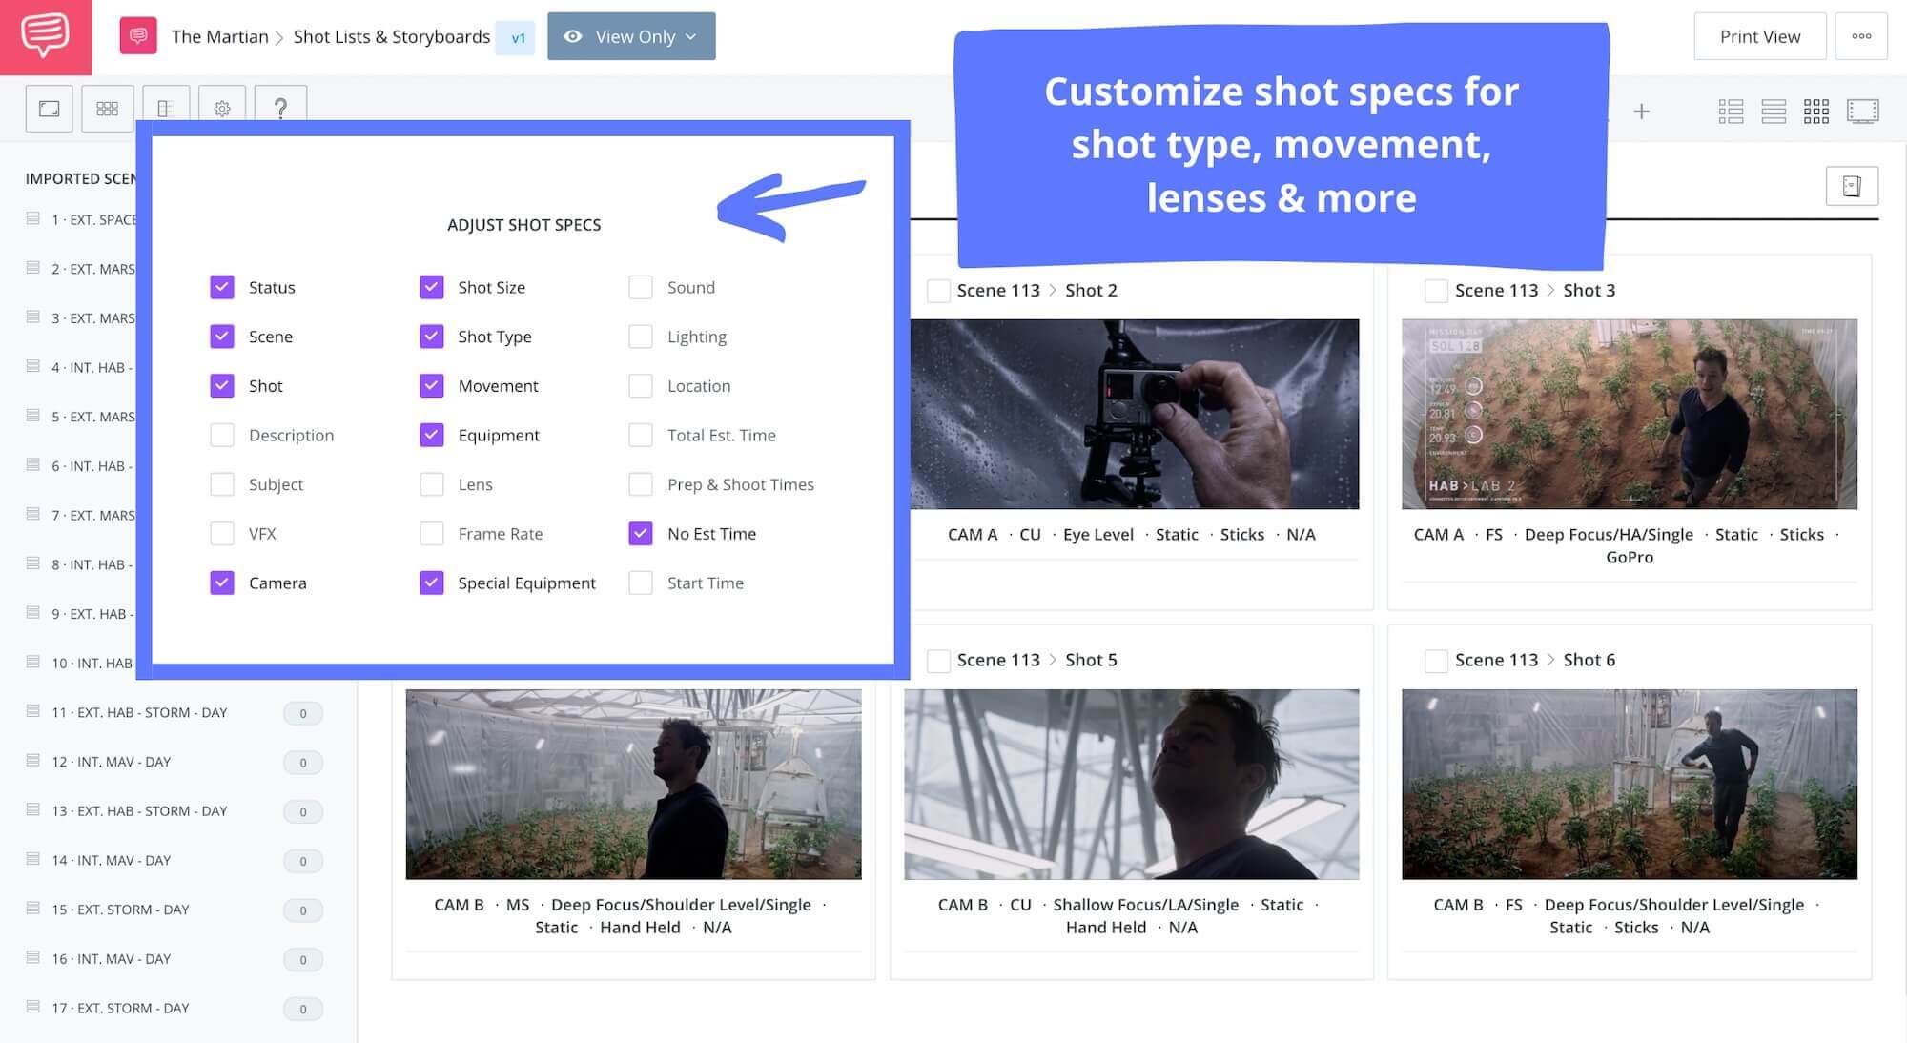This screenshot has width=1907, height=1043.
Task: Click the pink project chat icon
Action: (x=138, y=36)
